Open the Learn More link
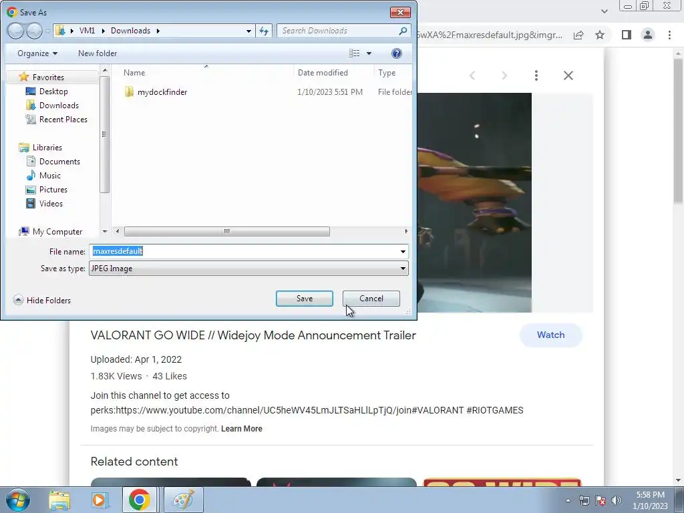 pos(242,429)
